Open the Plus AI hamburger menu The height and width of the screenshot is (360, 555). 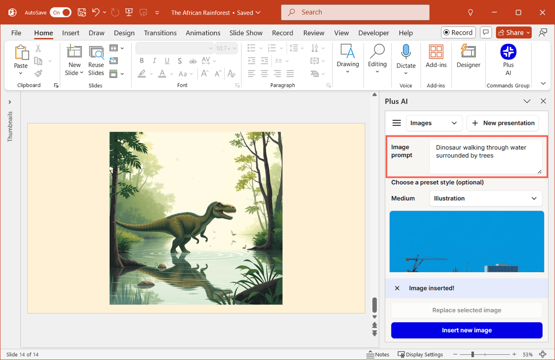[x=396, y=123]
